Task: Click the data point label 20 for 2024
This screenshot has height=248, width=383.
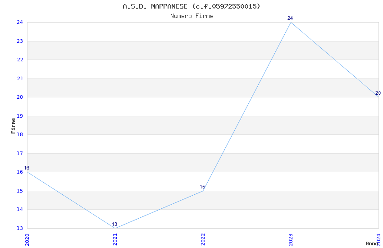Action: pos(378,93)
